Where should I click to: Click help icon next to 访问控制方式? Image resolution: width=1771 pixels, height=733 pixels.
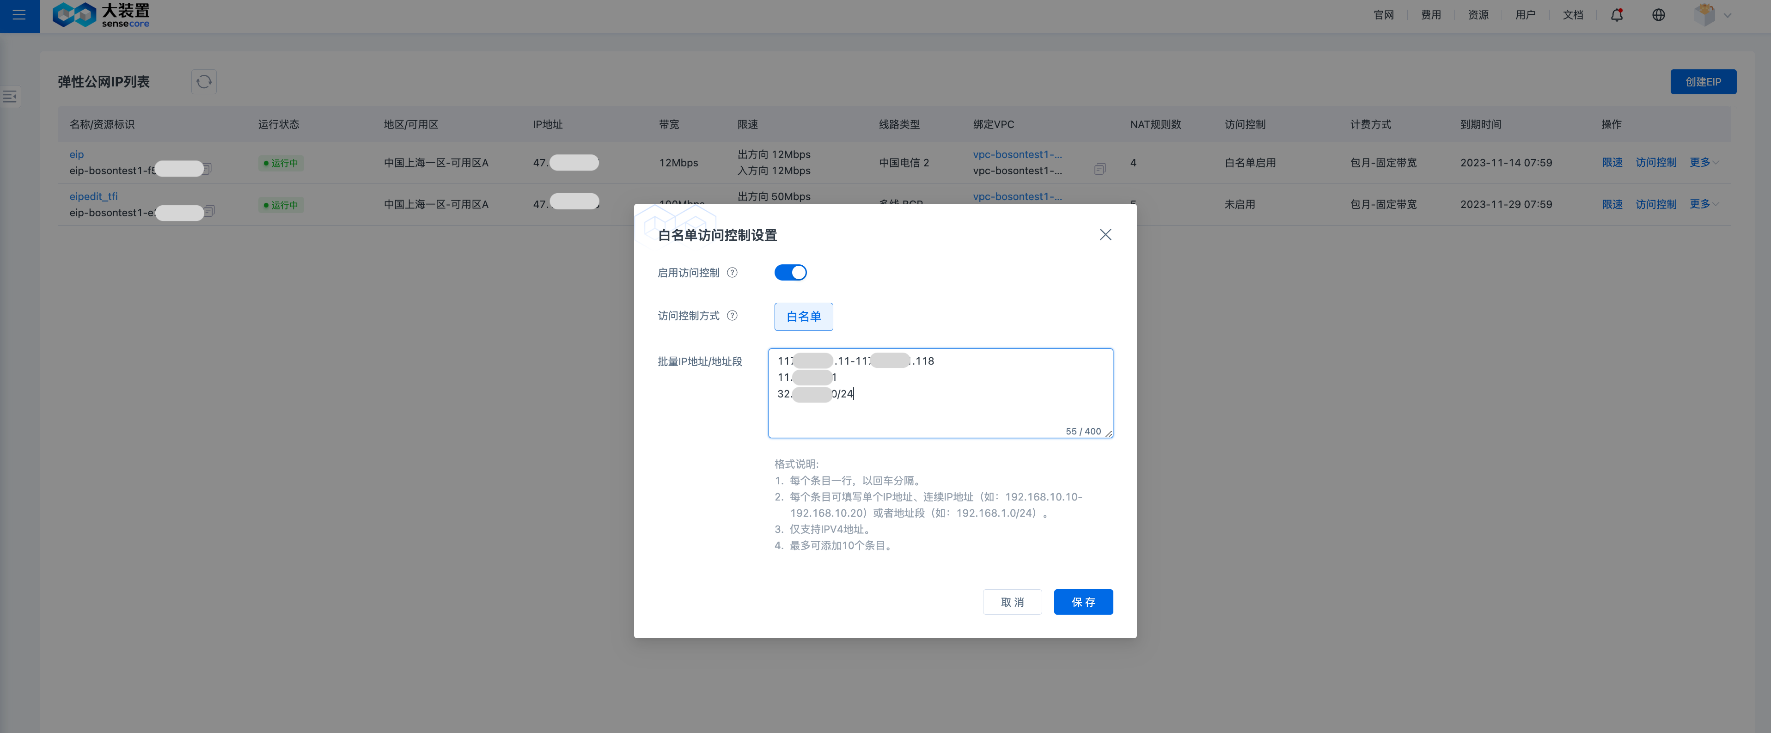[x=732, y=316]
